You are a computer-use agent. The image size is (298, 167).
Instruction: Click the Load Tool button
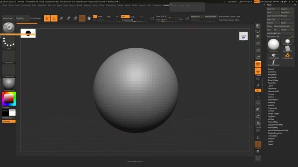click(273, 9)
